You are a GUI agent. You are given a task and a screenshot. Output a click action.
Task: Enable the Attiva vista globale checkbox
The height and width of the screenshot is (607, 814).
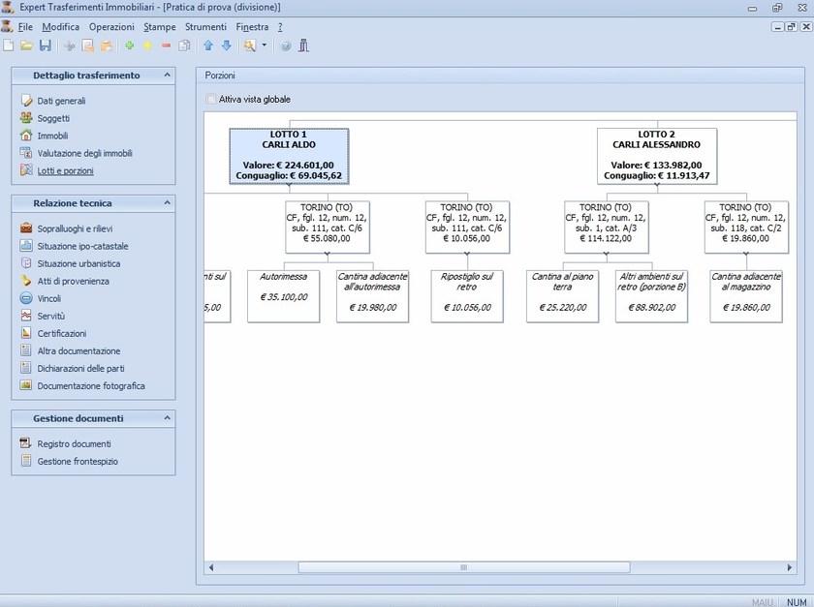211,99
